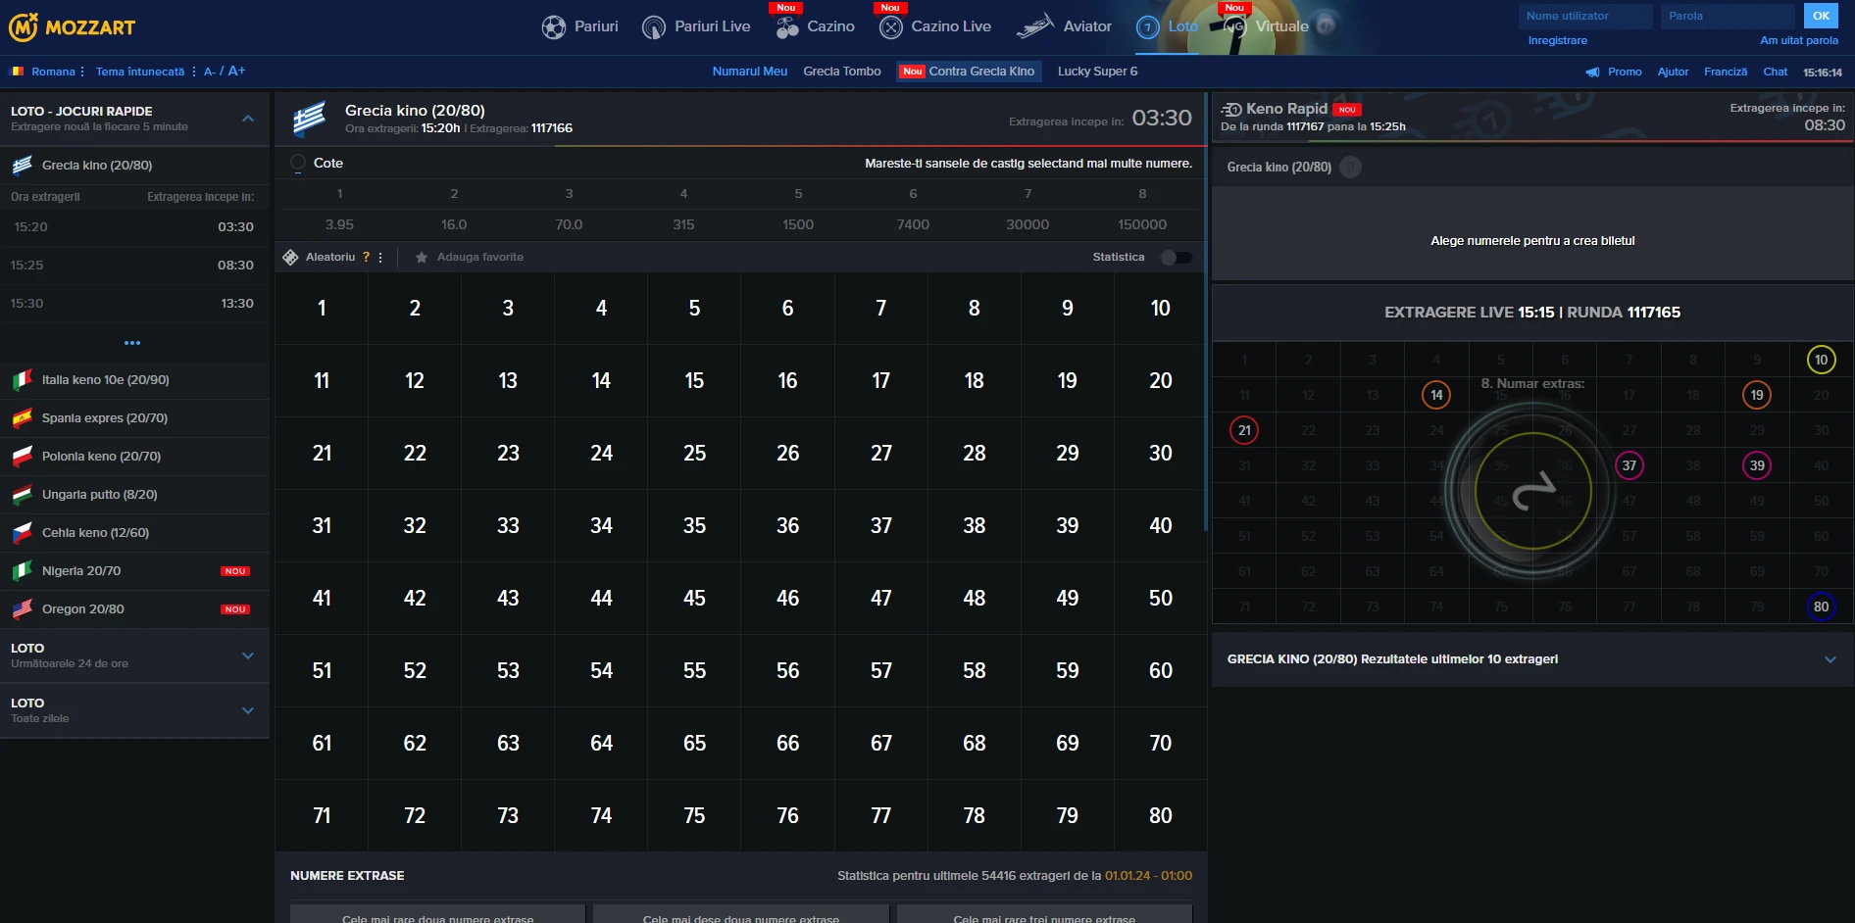Click the Aleatoriu random pick dice icon
This screenshot has width=1855, height=923.
click(290, 258)
